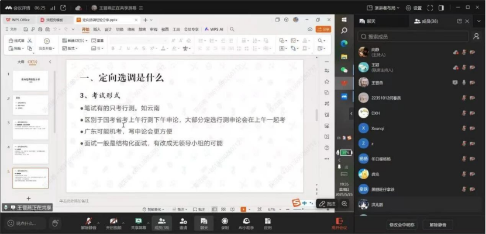Open the 插入 ribbon tab in WPS

97,29
